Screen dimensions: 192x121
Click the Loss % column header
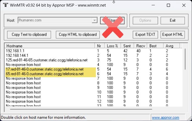pos(113,46)
